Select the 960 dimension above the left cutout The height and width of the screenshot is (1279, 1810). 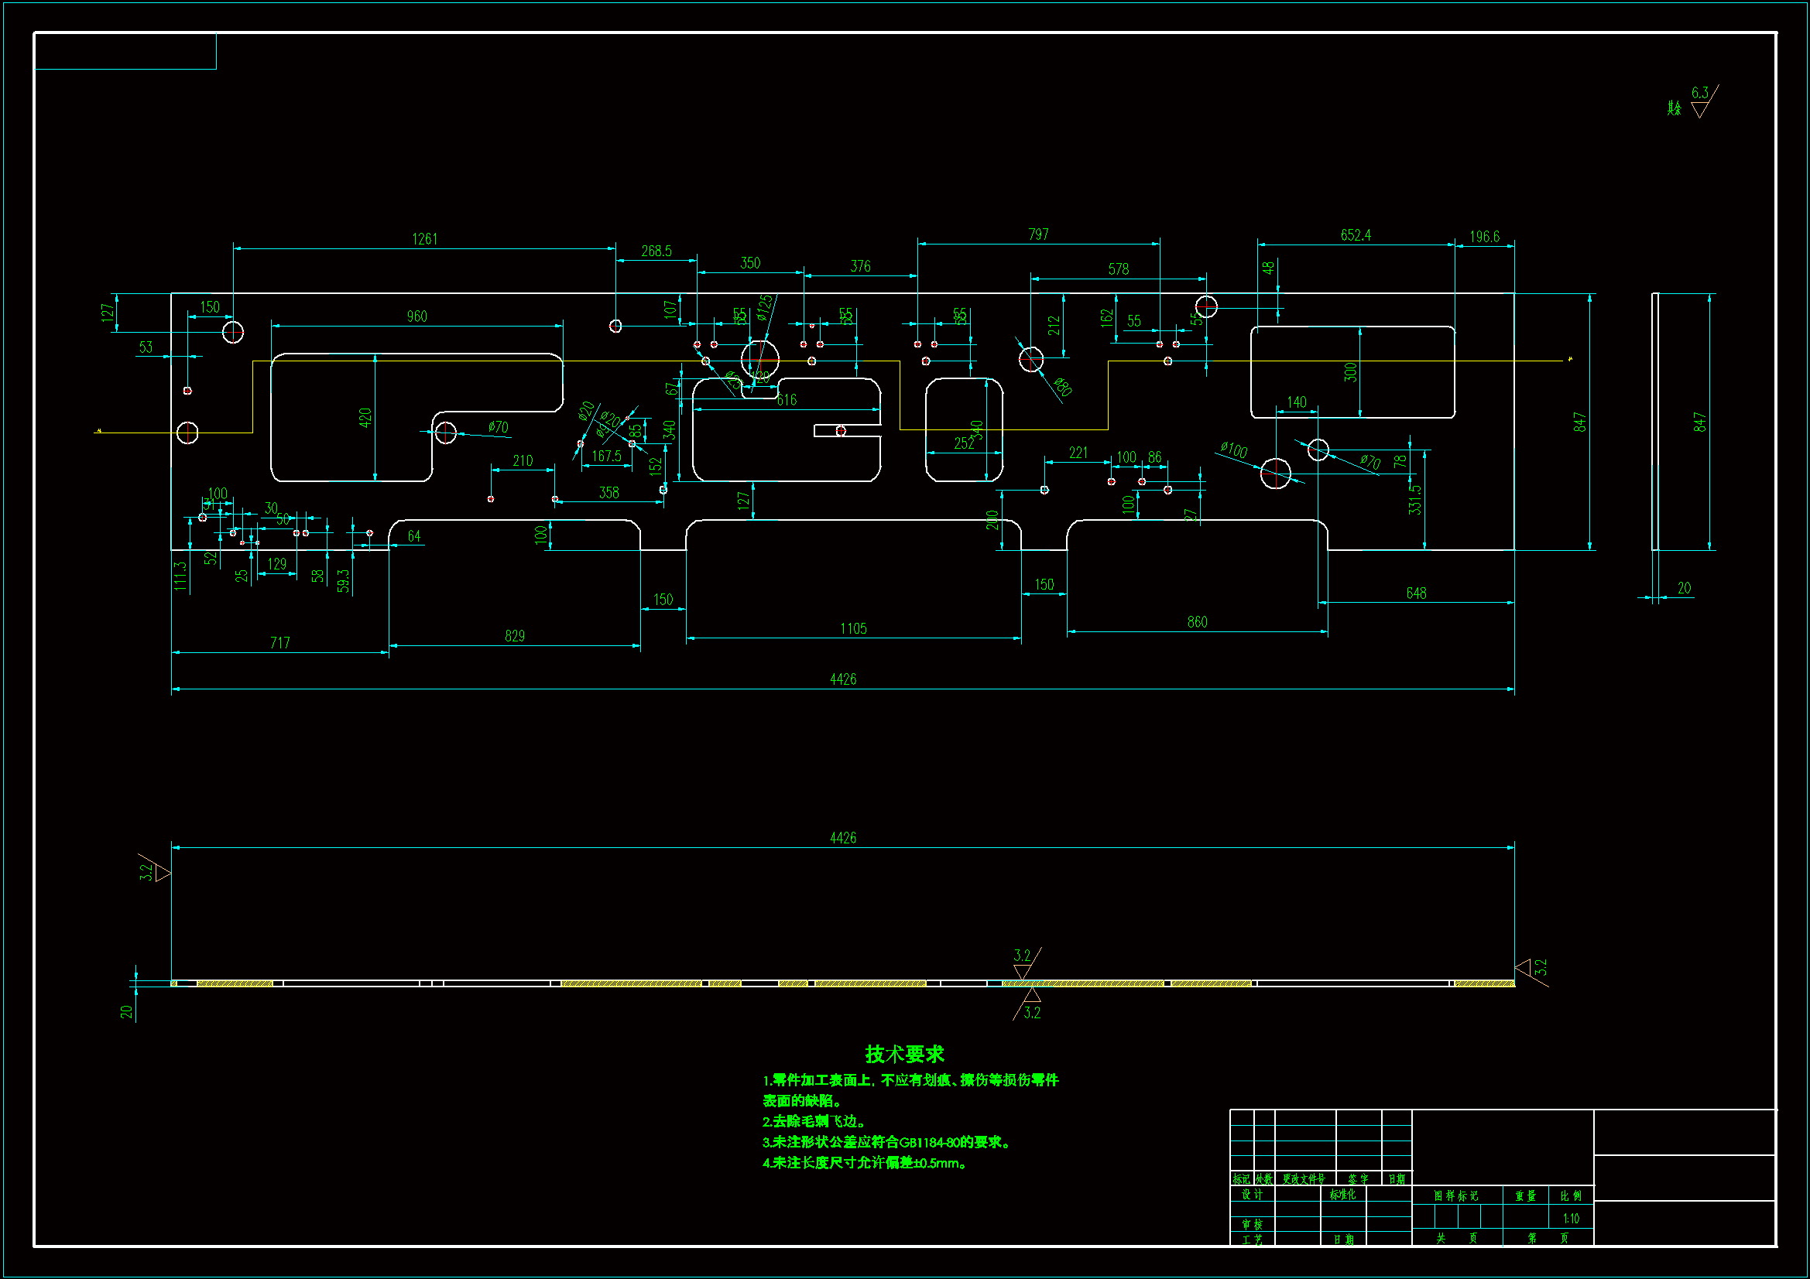[417, 316]
